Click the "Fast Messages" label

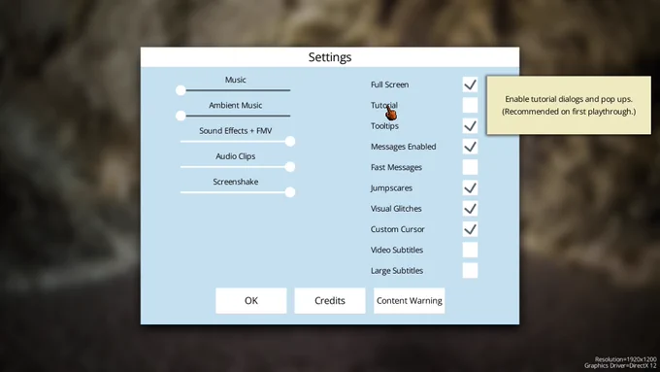pyautogui.click(x=396, y=167)
